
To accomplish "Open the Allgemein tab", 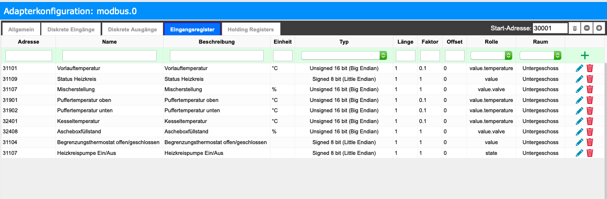I will tap(21, 29).
